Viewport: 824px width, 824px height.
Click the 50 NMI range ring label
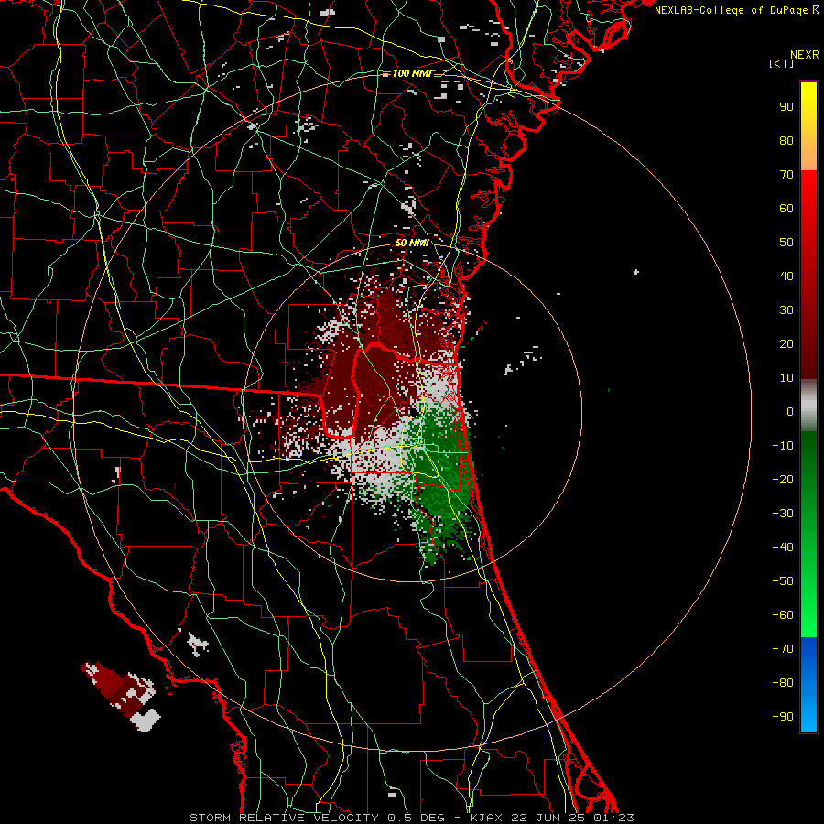pyautogui.click(x=411, y=243)
